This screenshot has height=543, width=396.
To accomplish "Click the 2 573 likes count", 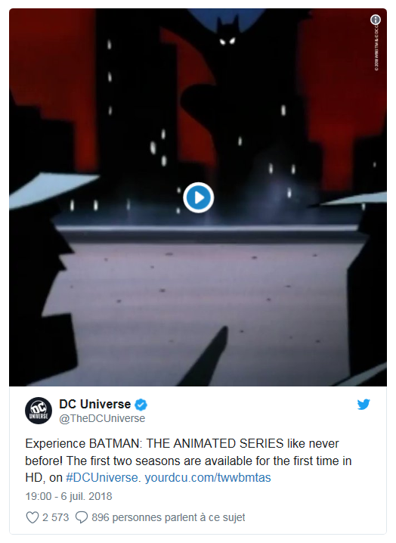I will point(55,517).
